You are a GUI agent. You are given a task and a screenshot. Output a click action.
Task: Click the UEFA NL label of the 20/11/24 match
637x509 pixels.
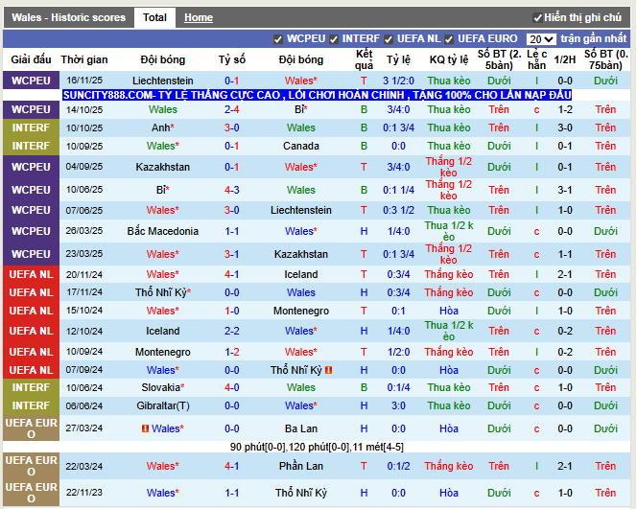click(31, 274)
